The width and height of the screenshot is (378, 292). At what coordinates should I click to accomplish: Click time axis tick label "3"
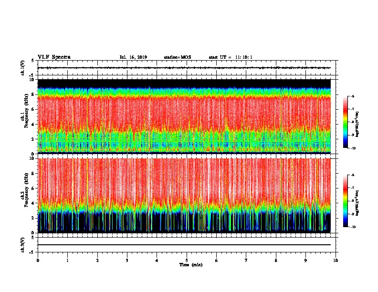[x=127, y=261]
